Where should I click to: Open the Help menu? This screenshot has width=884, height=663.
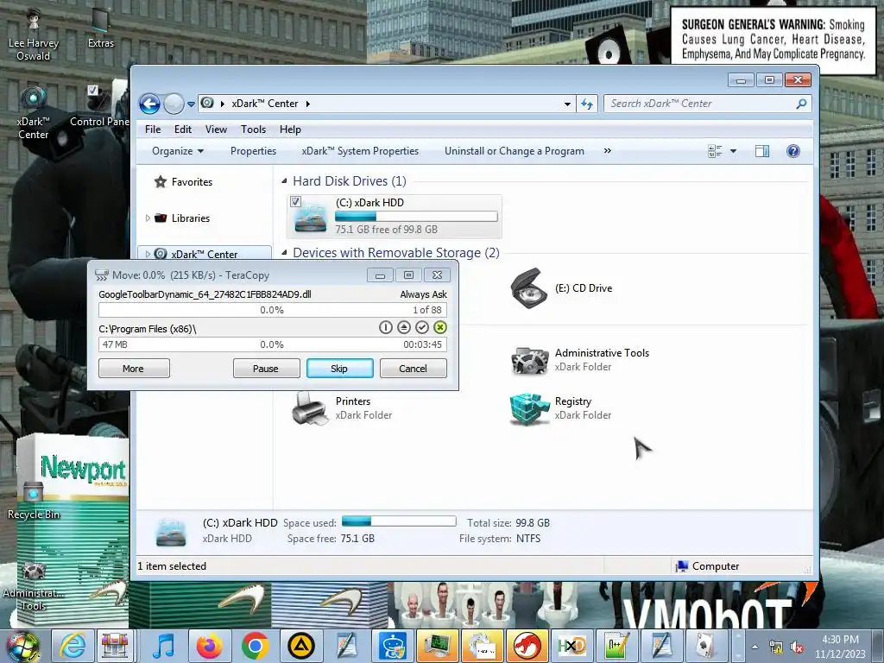click(290, 129)
